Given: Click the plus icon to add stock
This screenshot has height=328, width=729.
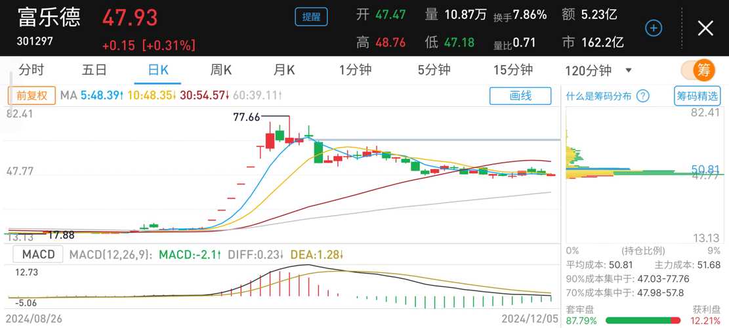Looking at the screenshot, I should [654, 28].
